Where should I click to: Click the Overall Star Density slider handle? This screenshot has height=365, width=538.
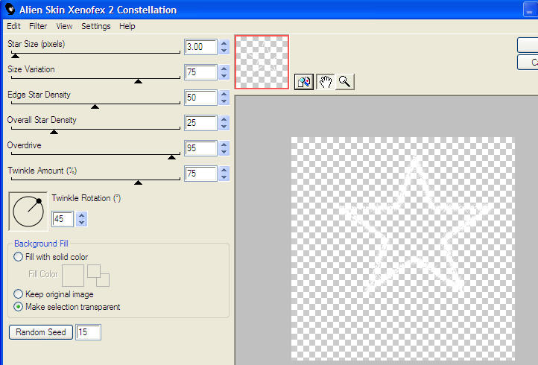tap(54, 132)
